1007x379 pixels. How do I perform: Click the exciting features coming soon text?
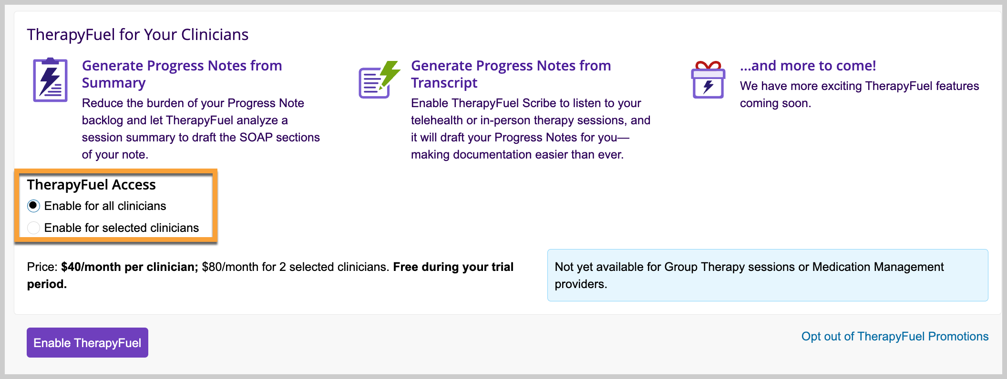[859, 94]
